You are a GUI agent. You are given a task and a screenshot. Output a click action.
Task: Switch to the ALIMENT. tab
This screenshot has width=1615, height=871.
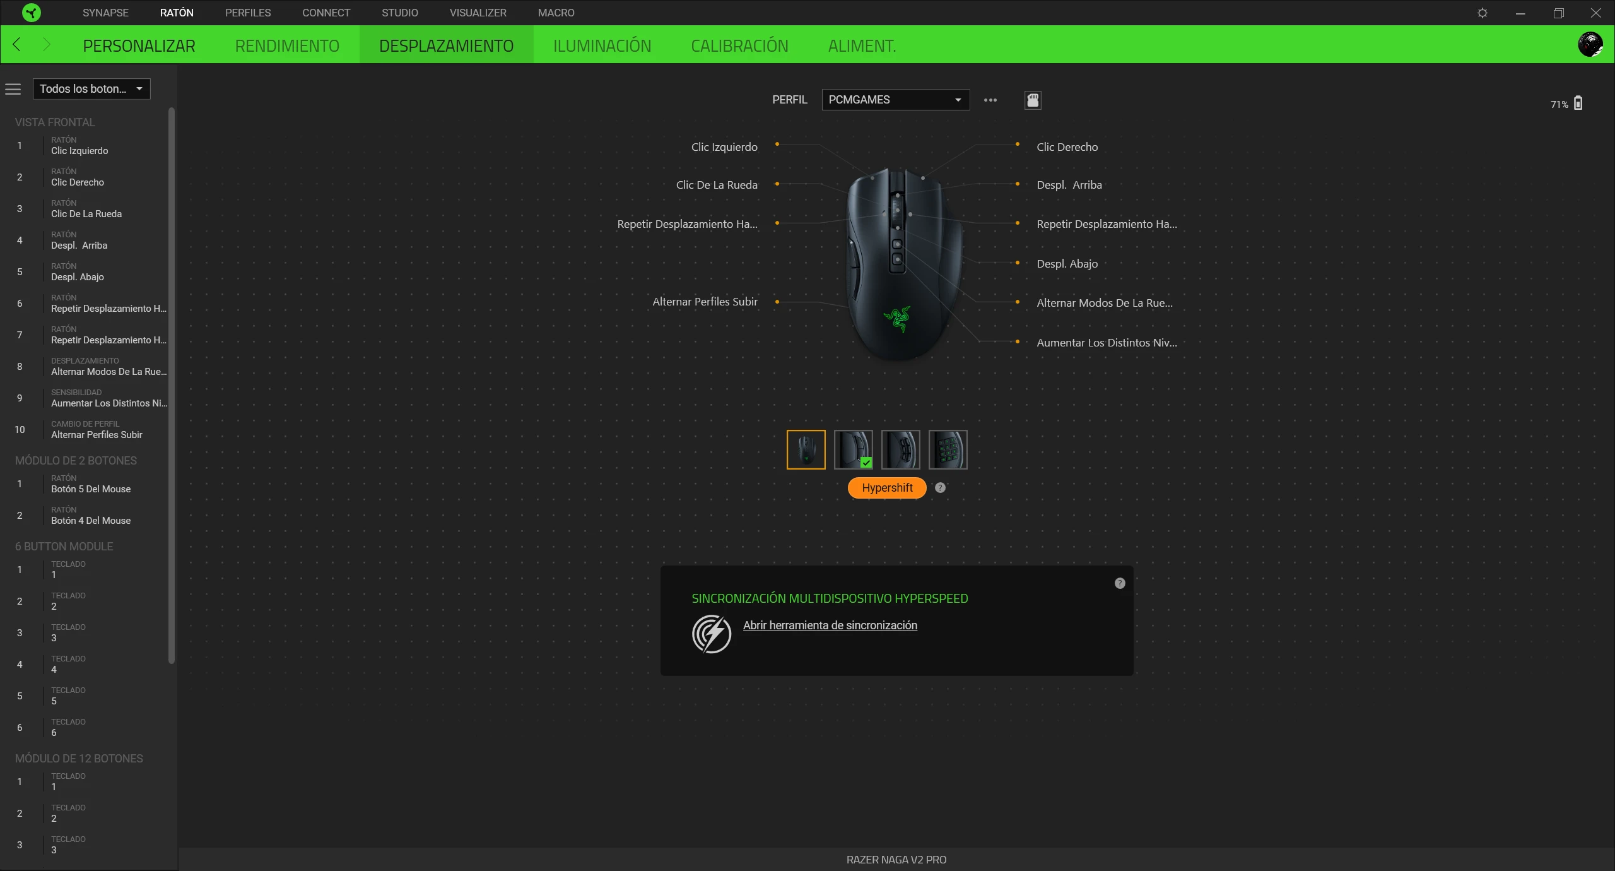pos(862,45)
